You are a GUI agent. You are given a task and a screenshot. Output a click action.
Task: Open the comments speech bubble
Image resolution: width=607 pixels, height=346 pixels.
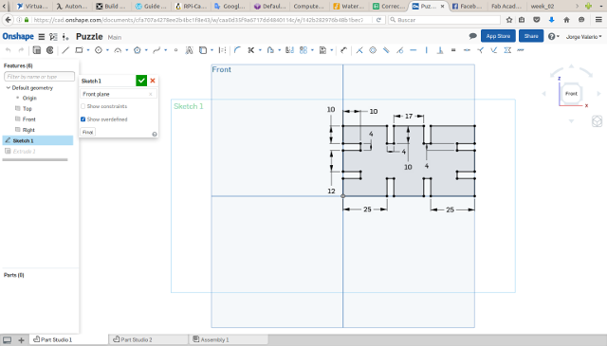pyautogui.click(x=472, y=36)
